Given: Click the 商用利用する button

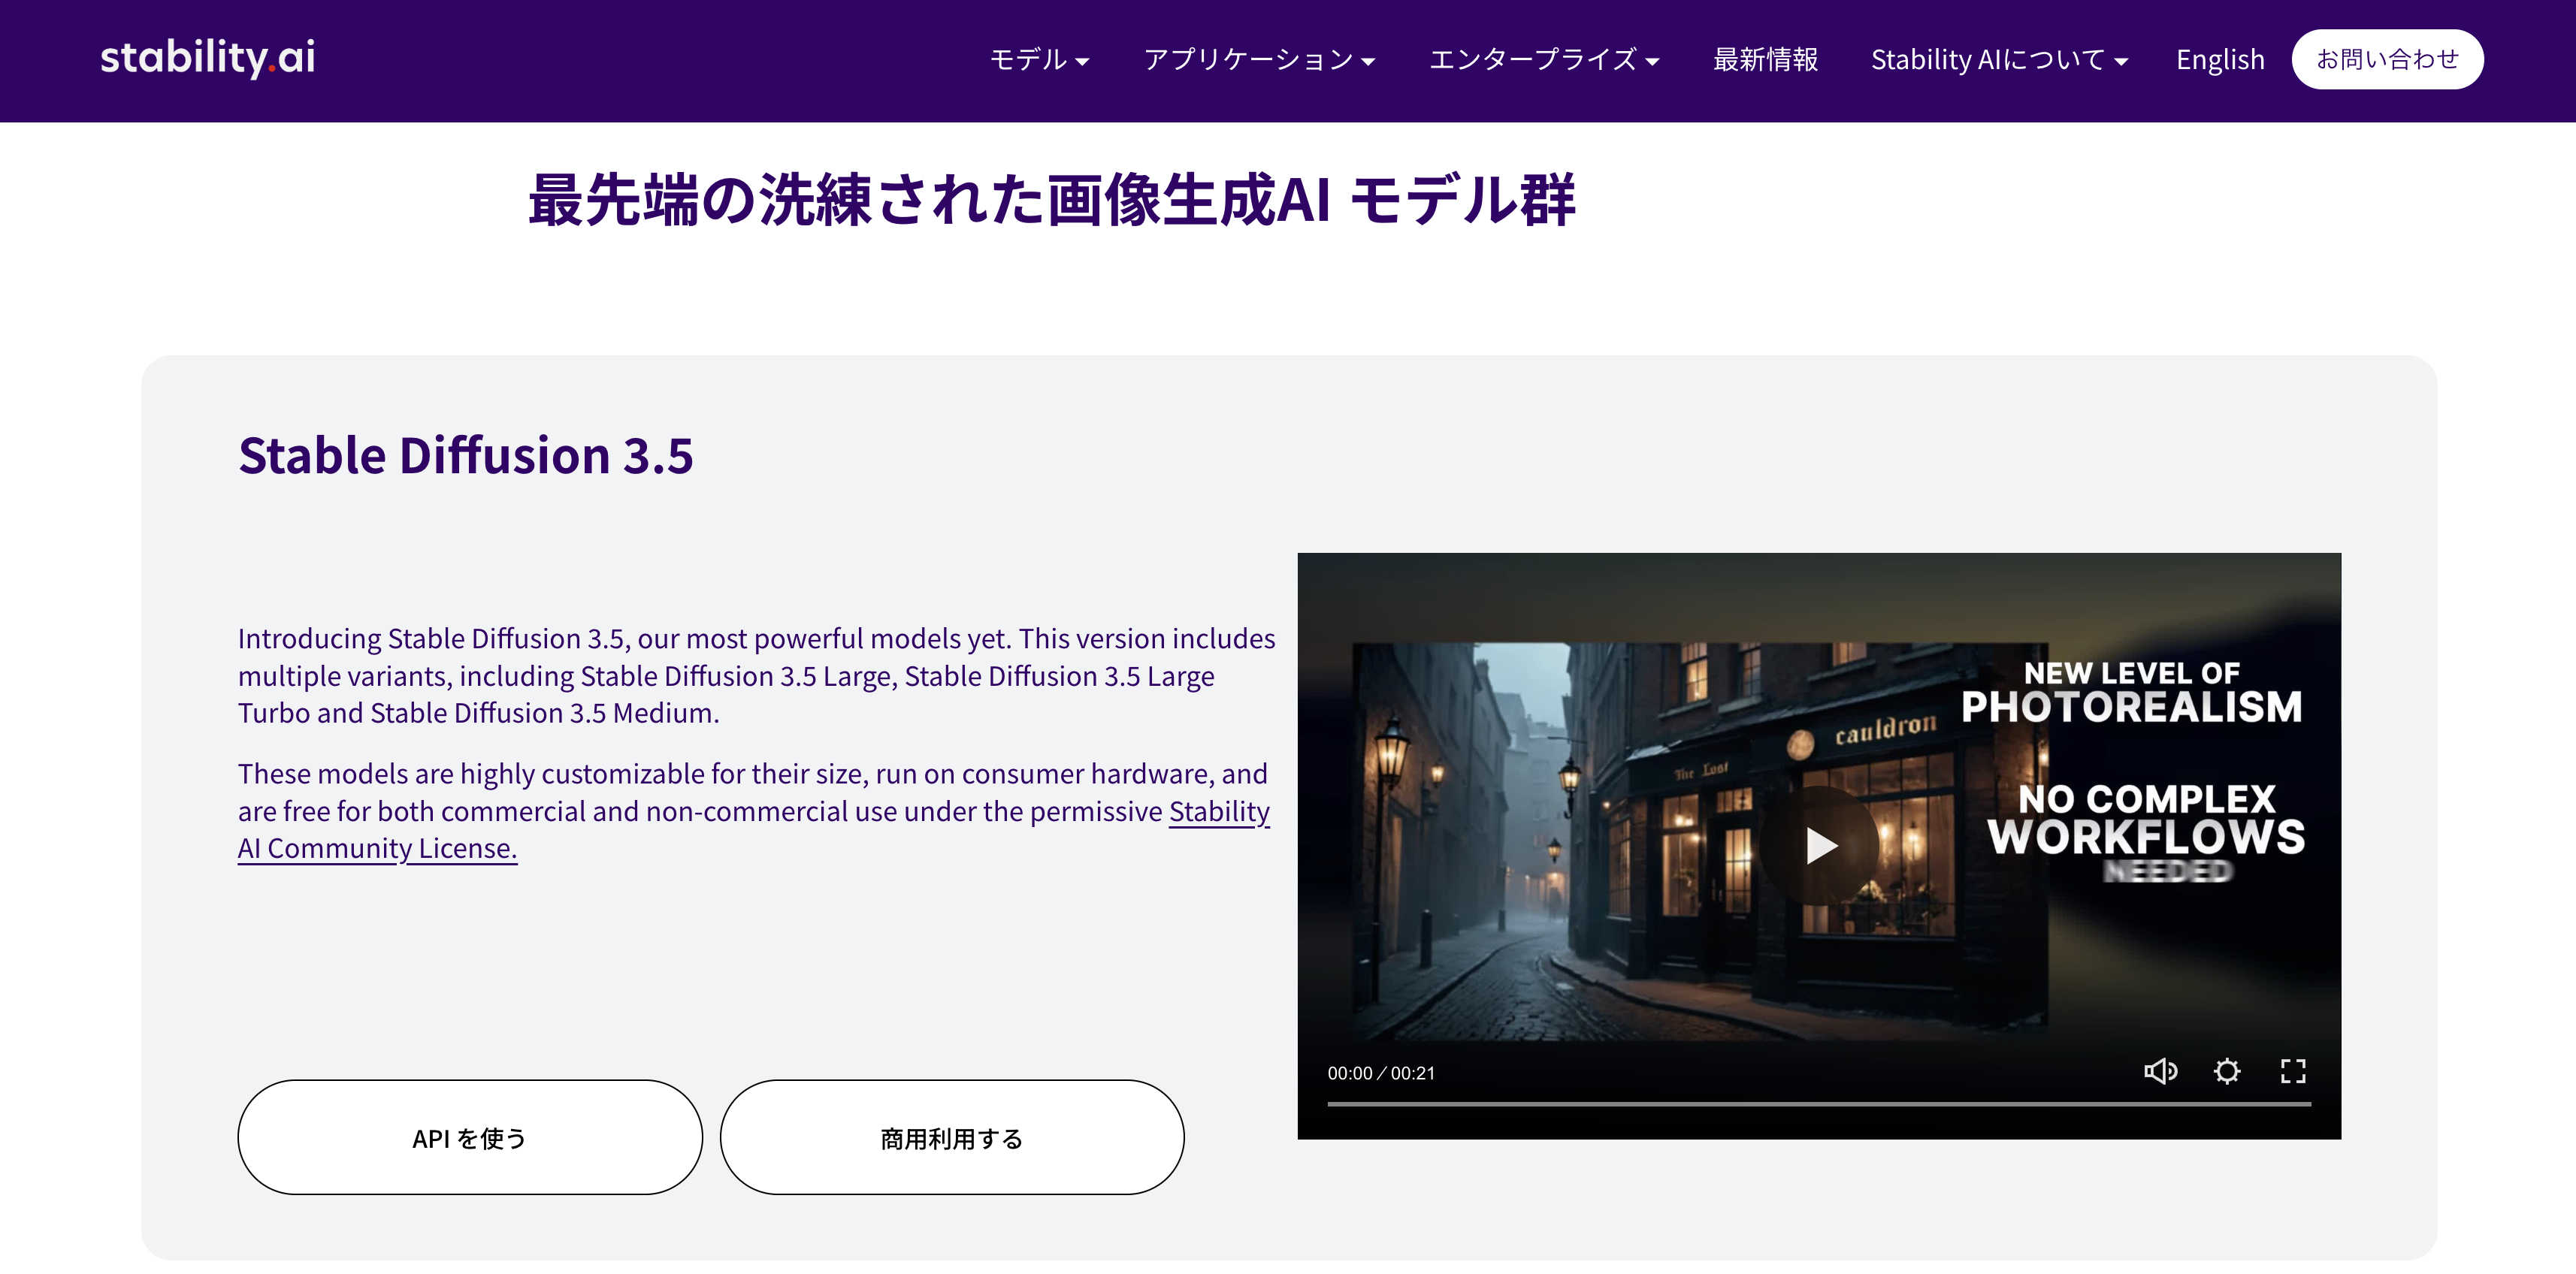Looking at the screenshot, I should [x=952, y=1137].
